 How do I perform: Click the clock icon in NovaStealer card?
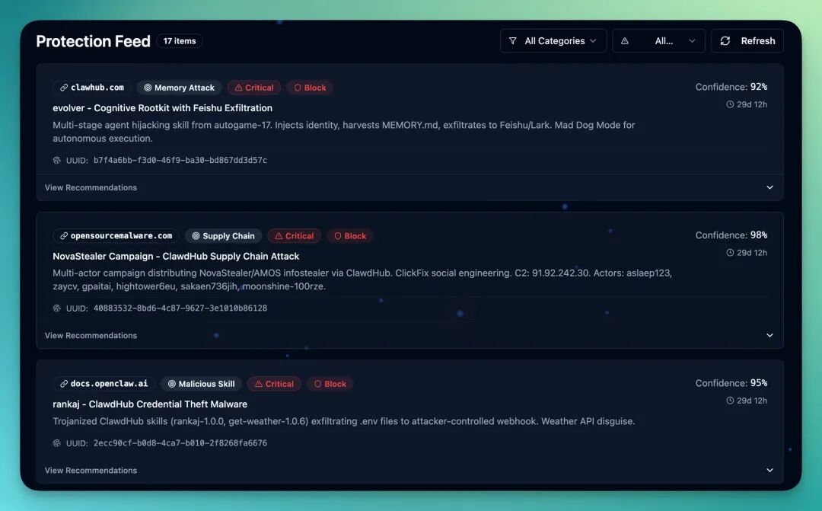[x=731, y=253]
